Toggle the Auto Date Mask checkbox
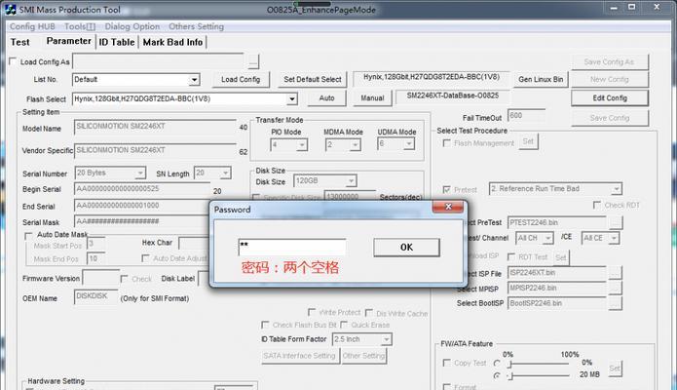677x390 pixels. click(x=28, y=236)
